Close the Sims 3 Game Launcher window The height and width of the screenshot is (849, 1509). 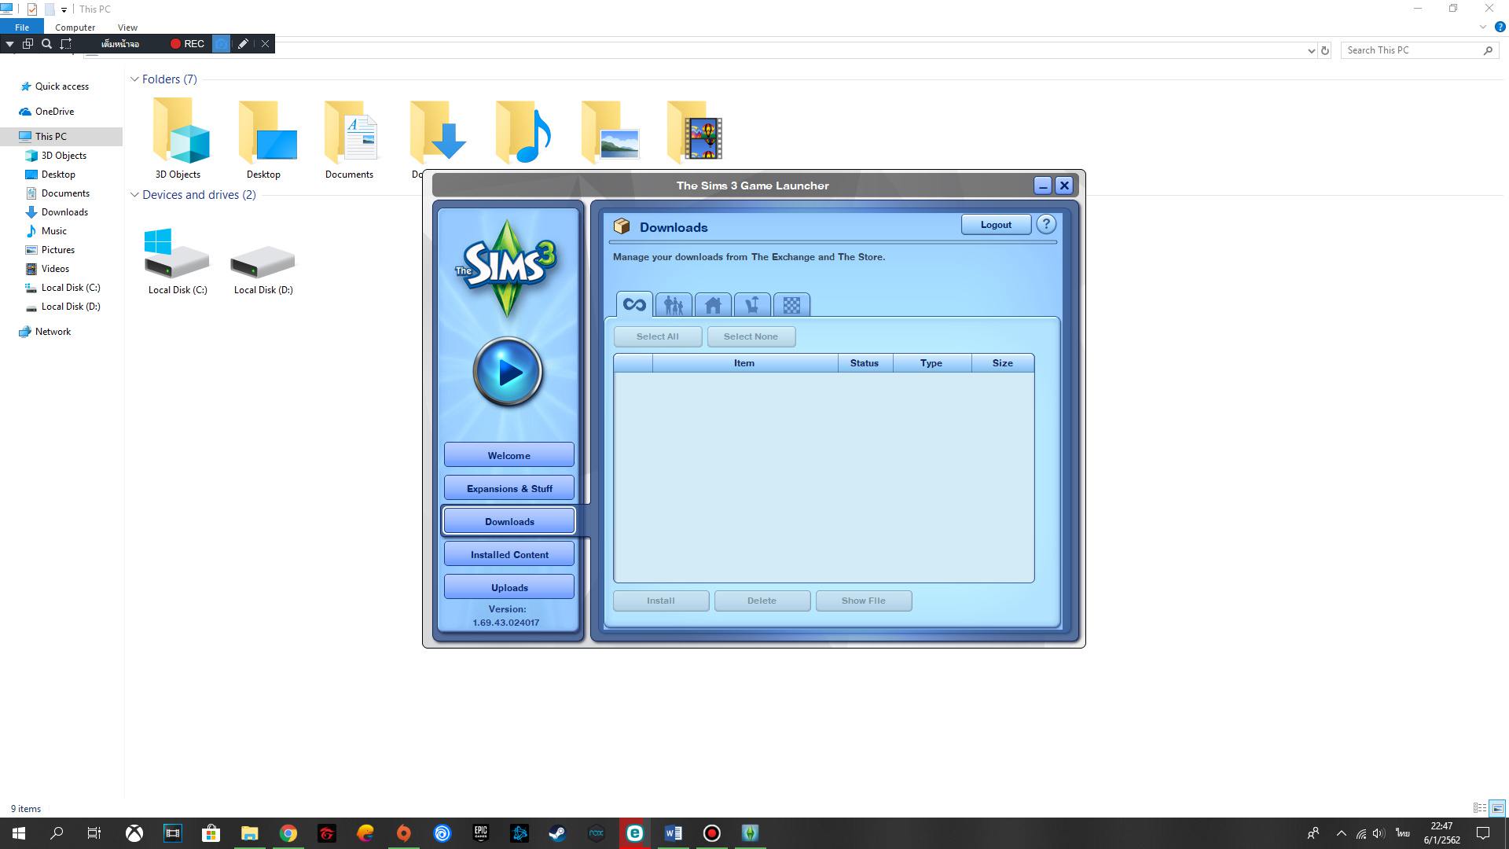tap(1064, 186)
